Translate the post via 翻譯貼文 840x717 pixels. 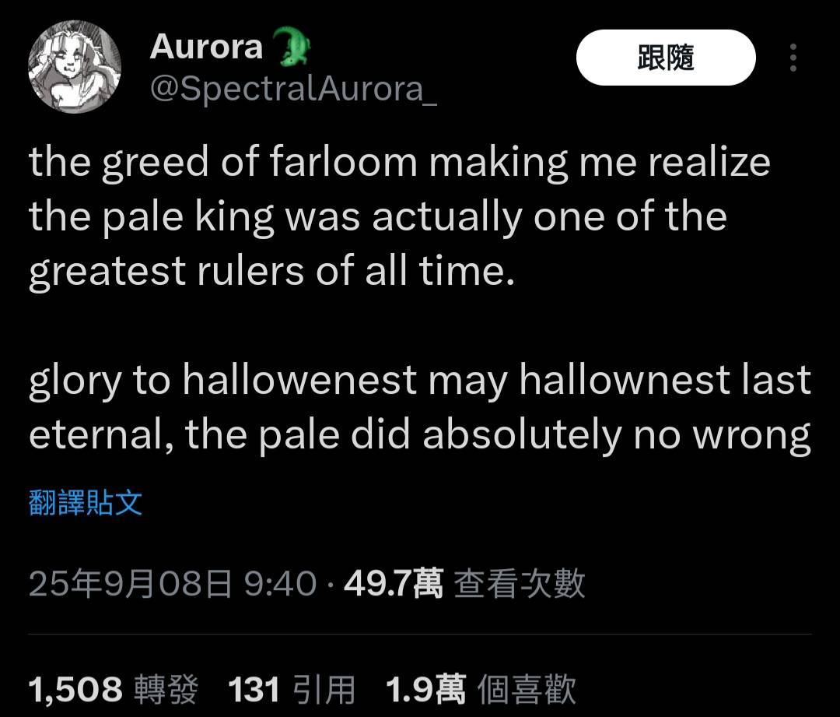coord(86,502)
